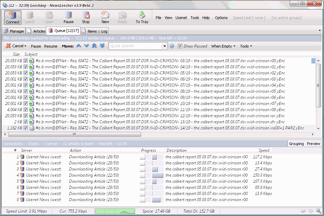Open the When Empty dropdown

pos(223,46)
